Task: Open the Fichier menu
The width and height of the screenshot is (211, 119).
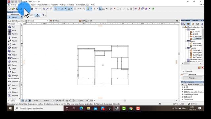Action: [x=14, y=5]
